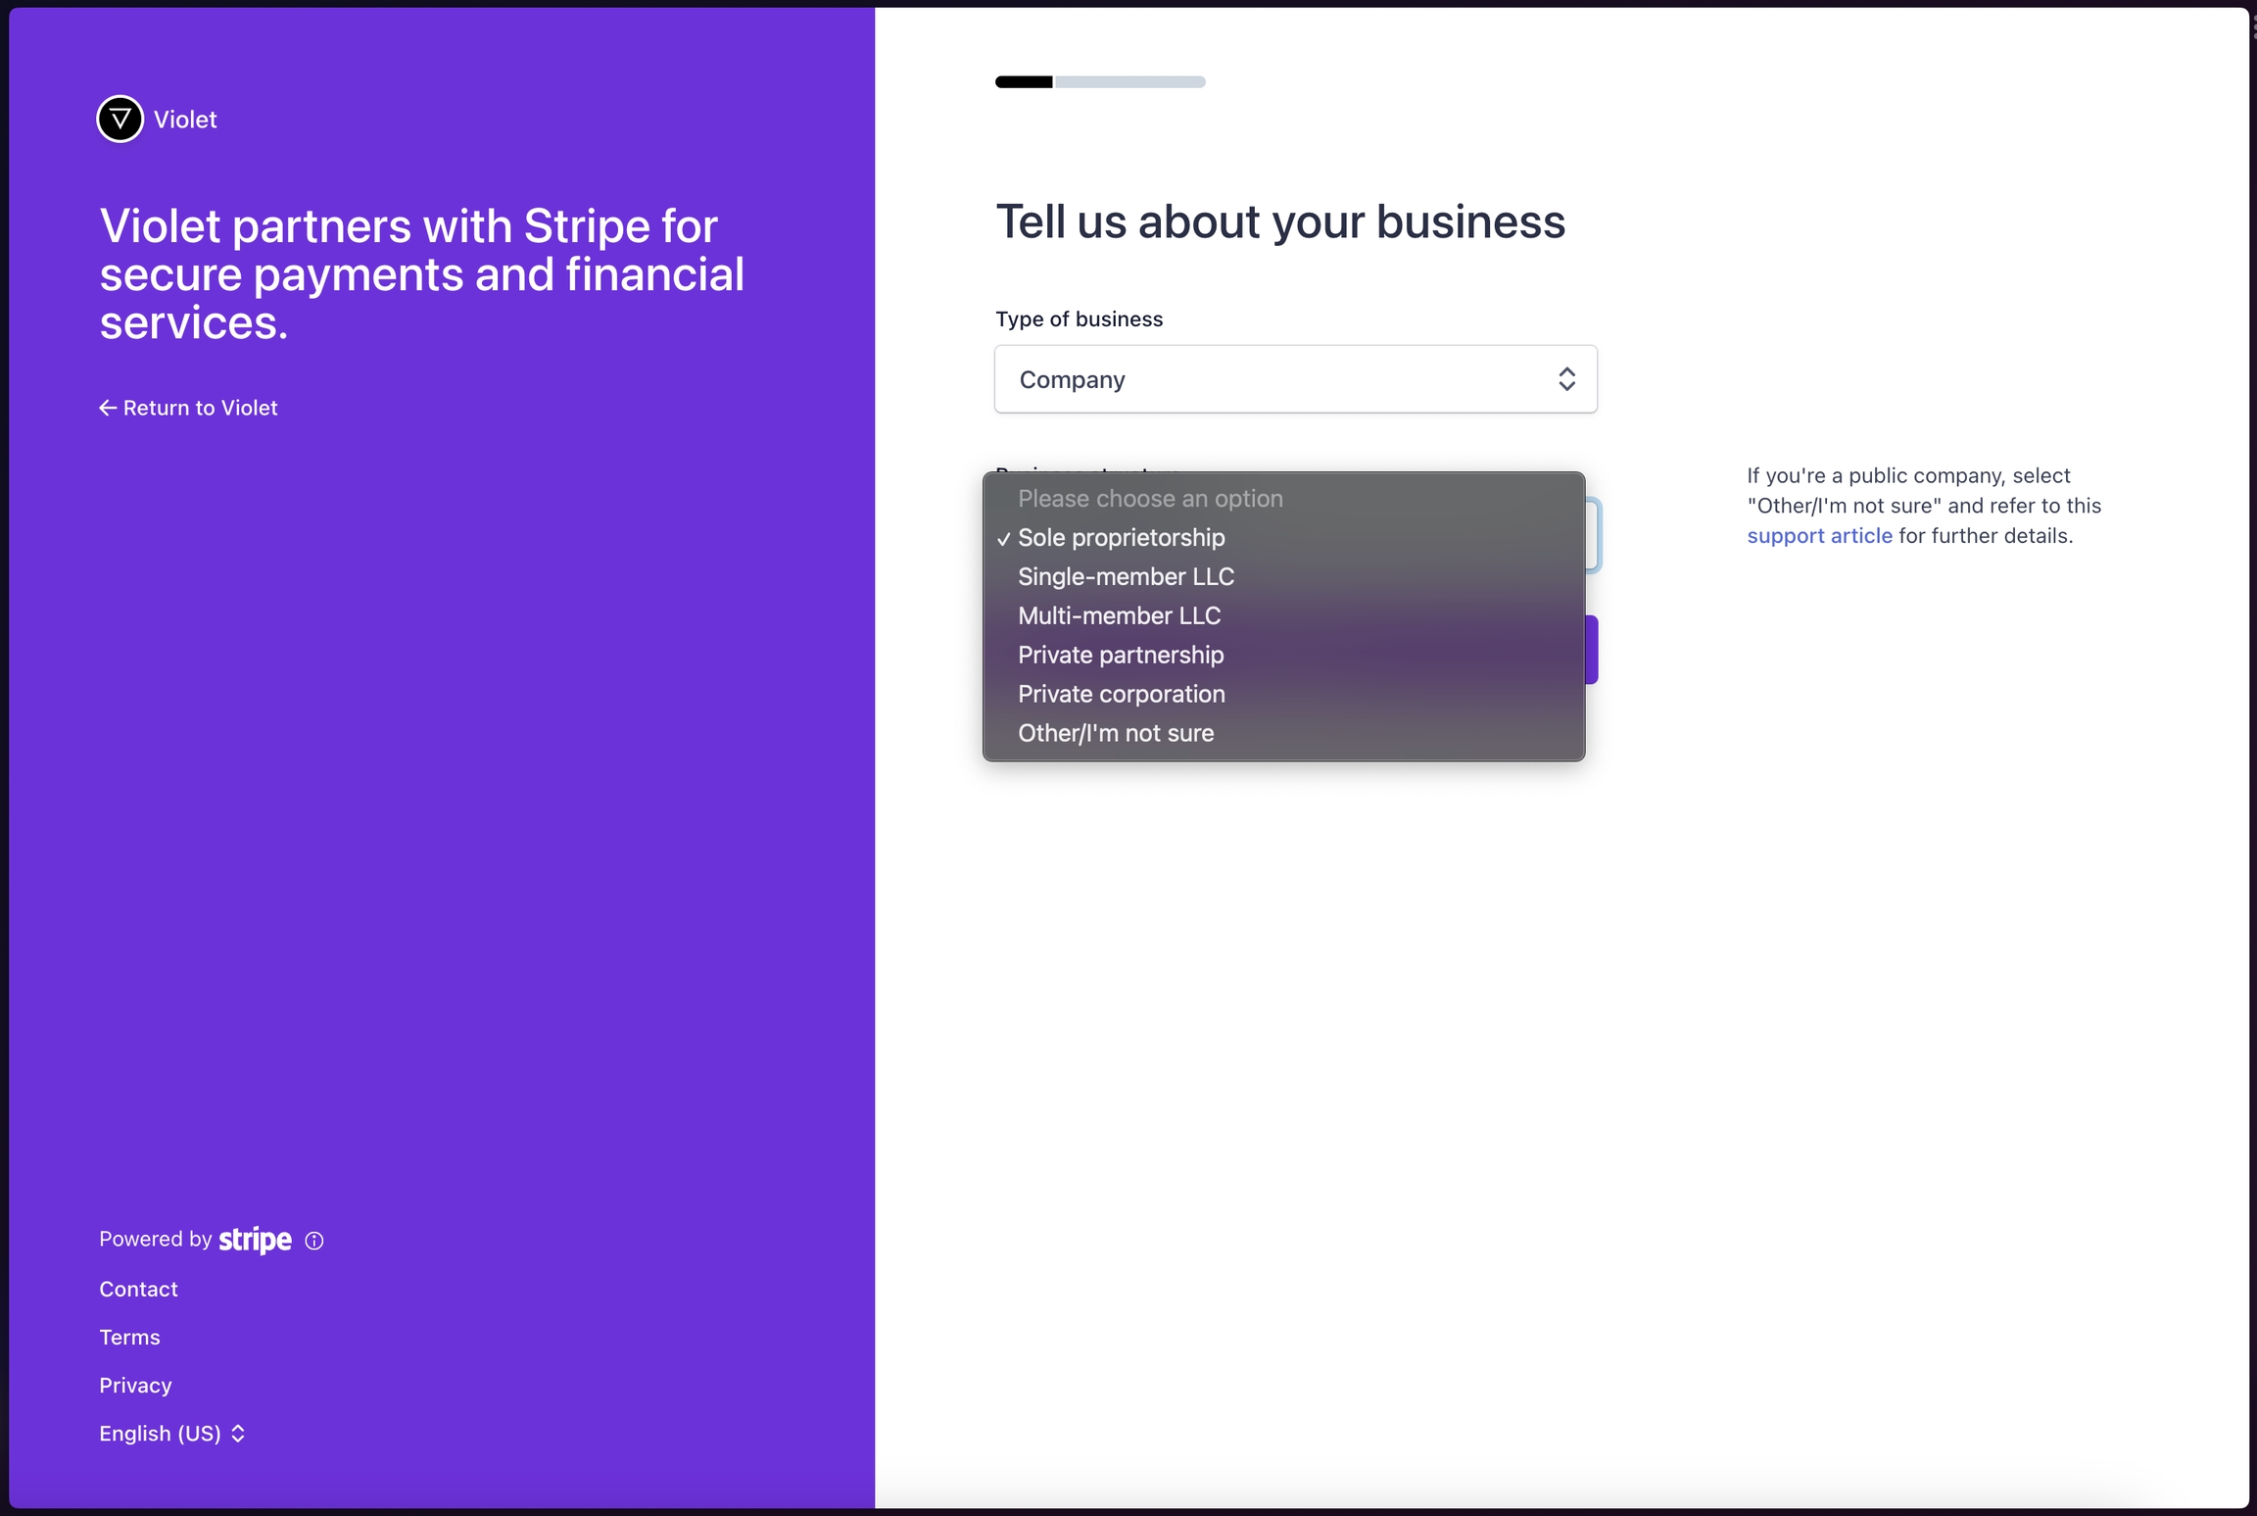Image resolution: width=2257 pixels, height=1516 pixels.
Task: Select Sole proprietorship option
Action: [x=1121, y=538]
